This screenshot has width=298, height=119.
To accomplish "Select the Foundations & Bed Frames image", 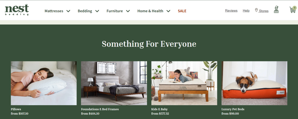I will click(x=114, y=83).
